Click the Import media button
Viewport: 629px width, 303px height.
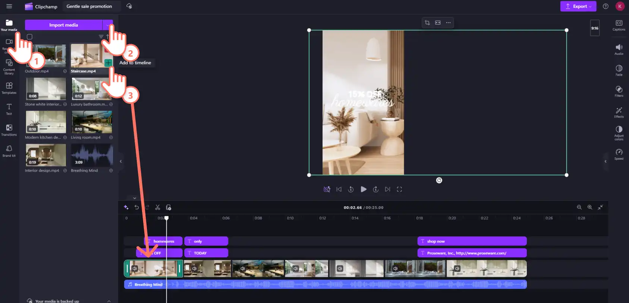pos(63,25)
